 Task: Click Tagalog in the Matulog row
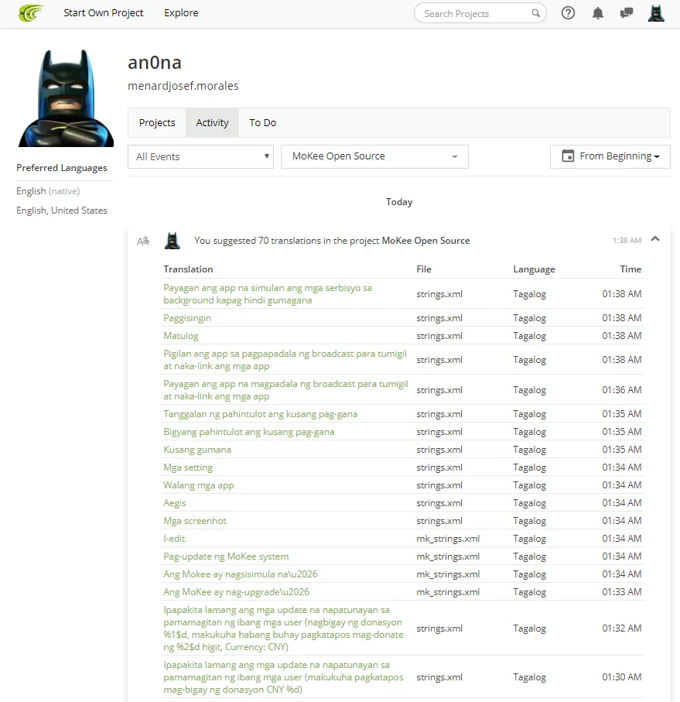pos(529,336)
